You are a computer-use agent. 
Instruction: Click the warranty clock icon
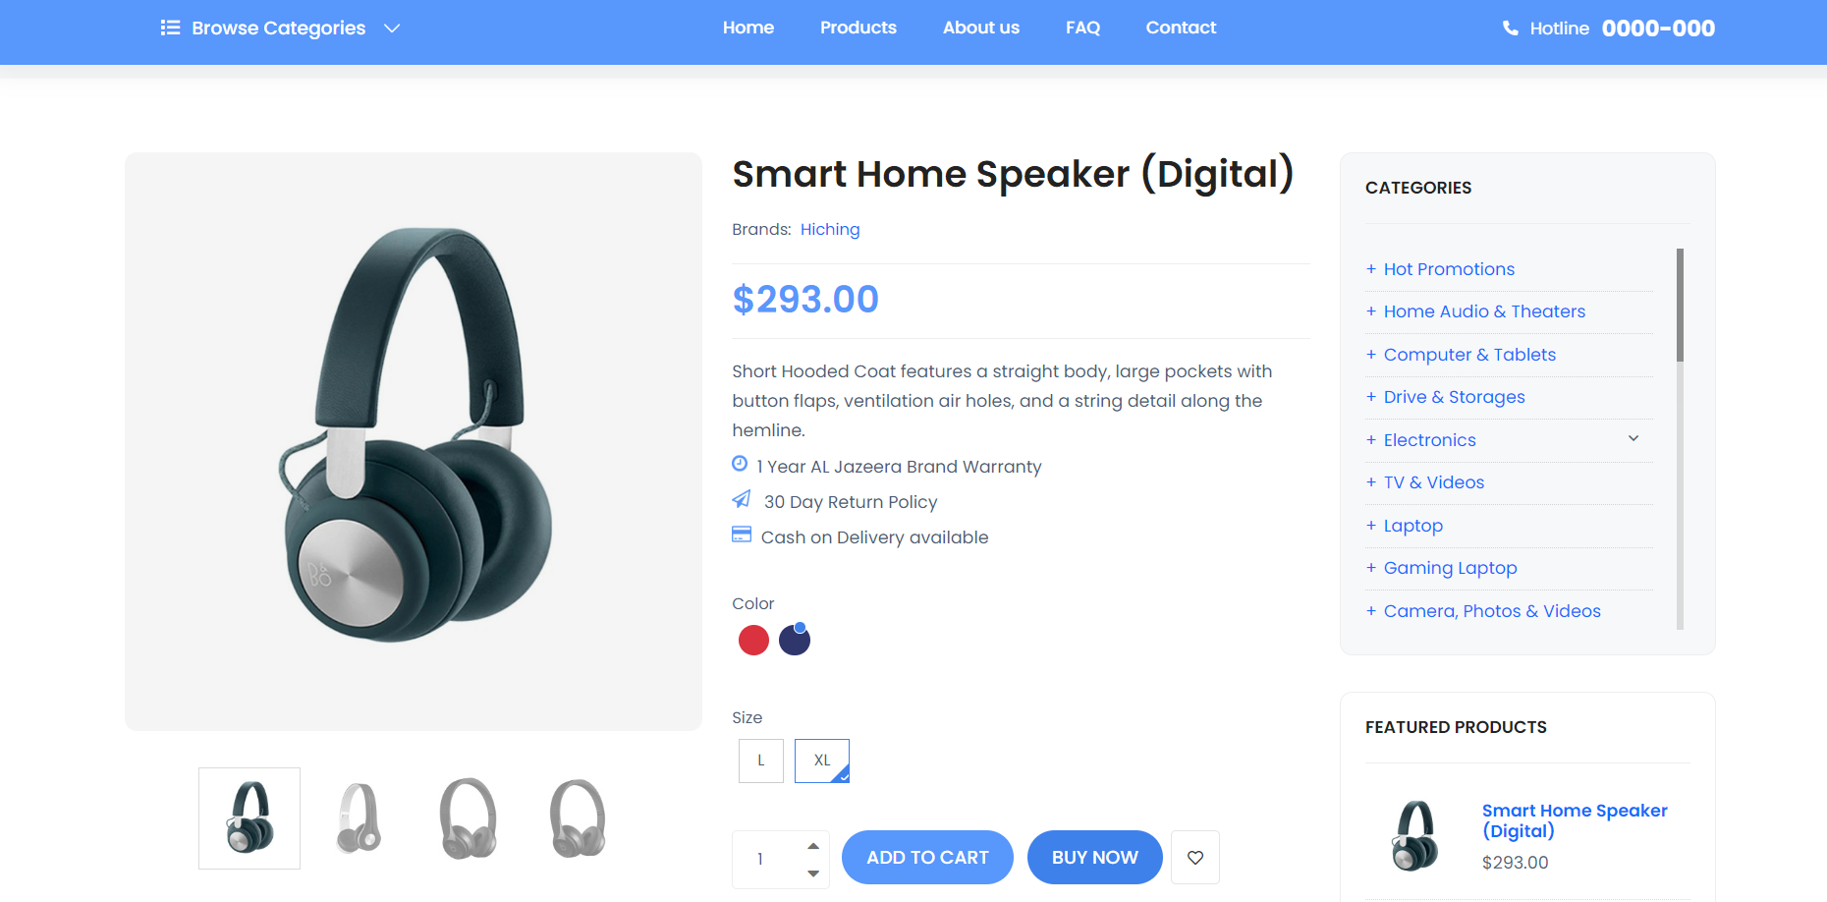pyautogui.click(x=740, y=464)
